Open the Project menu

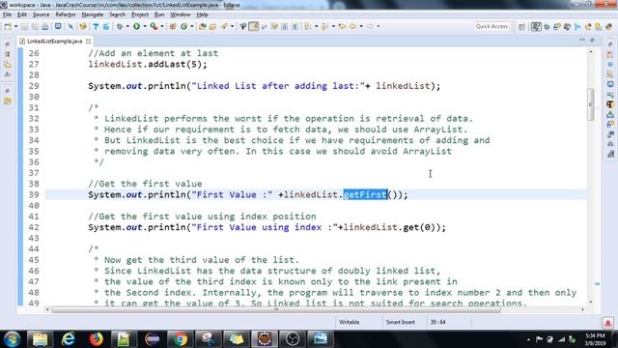point(140,14)
